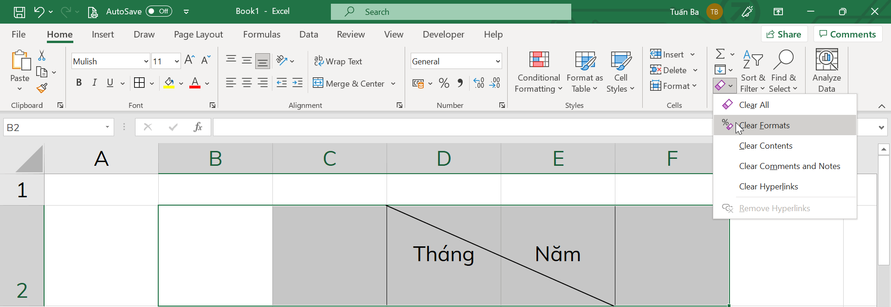Apply Percent Style number format
Screen dimensions: 891x307
[444, 83]
